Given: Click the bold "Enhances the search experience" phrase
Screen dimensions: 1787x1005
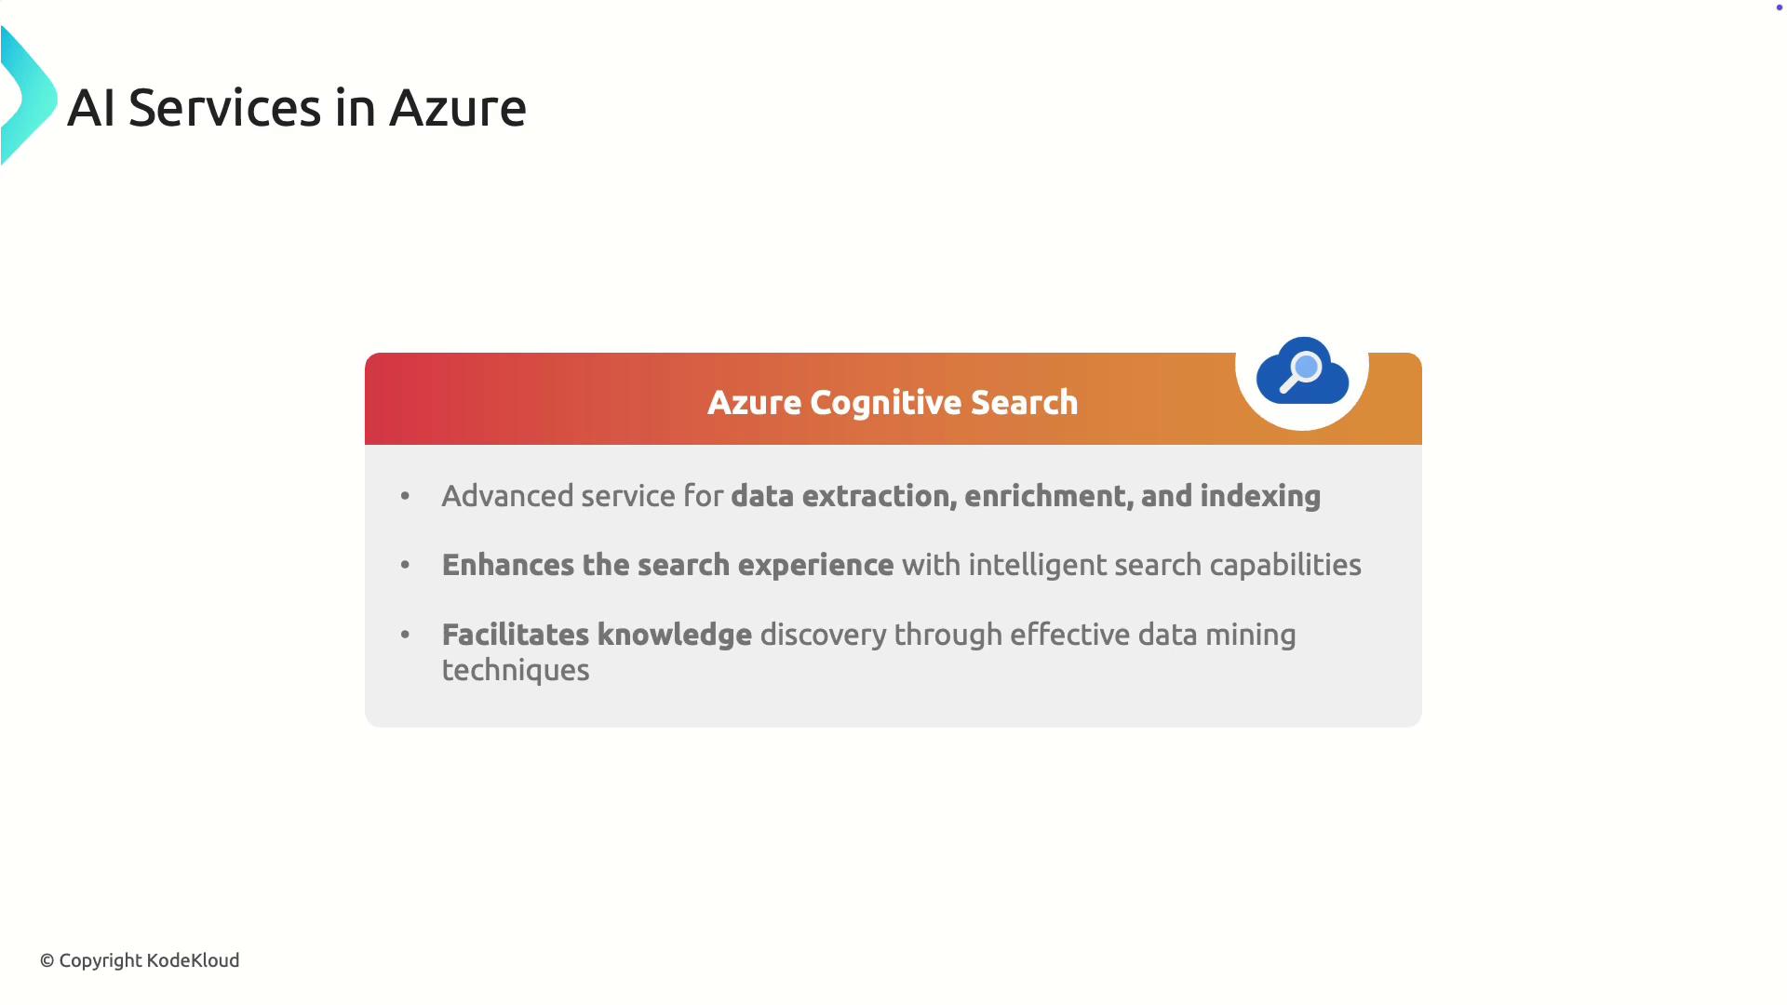Looking at the screenshot, I should coord(667,565).
